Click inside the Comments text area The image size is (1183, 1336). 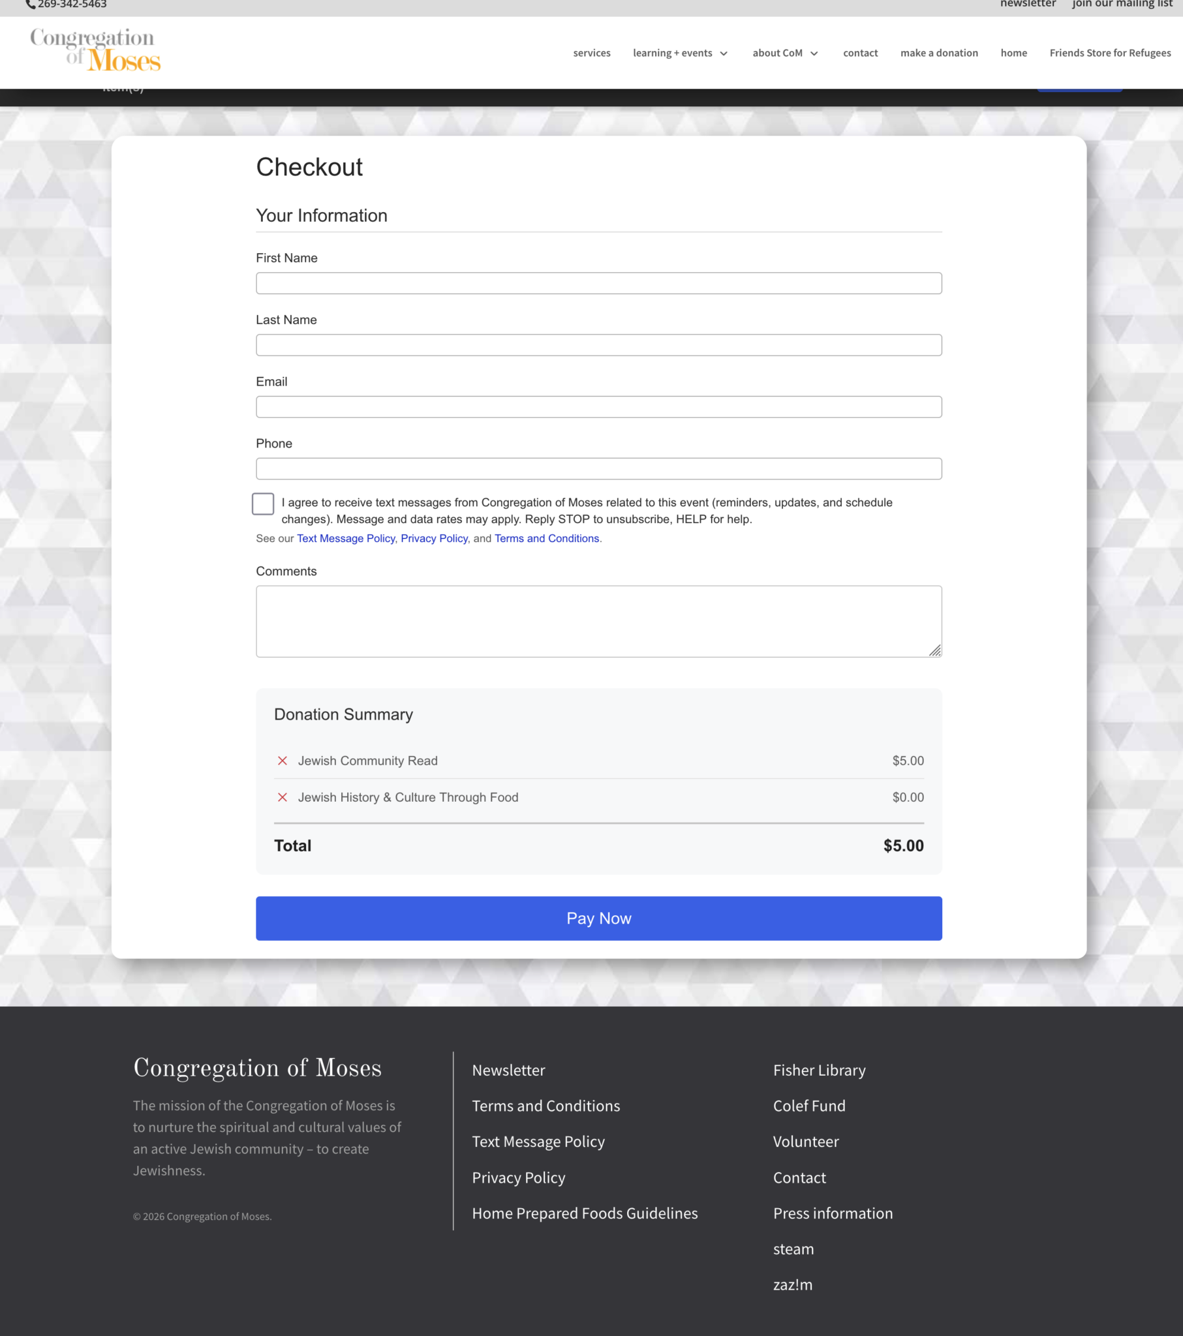point(598,621)
